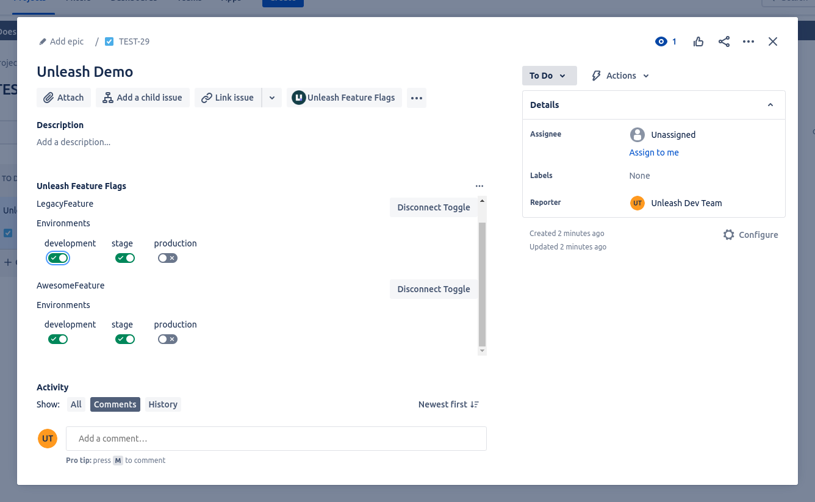The width and height of the screenshot is (815, 502).
Task: Click the Add epic pencil icon
Action: [x=43, y=41]
